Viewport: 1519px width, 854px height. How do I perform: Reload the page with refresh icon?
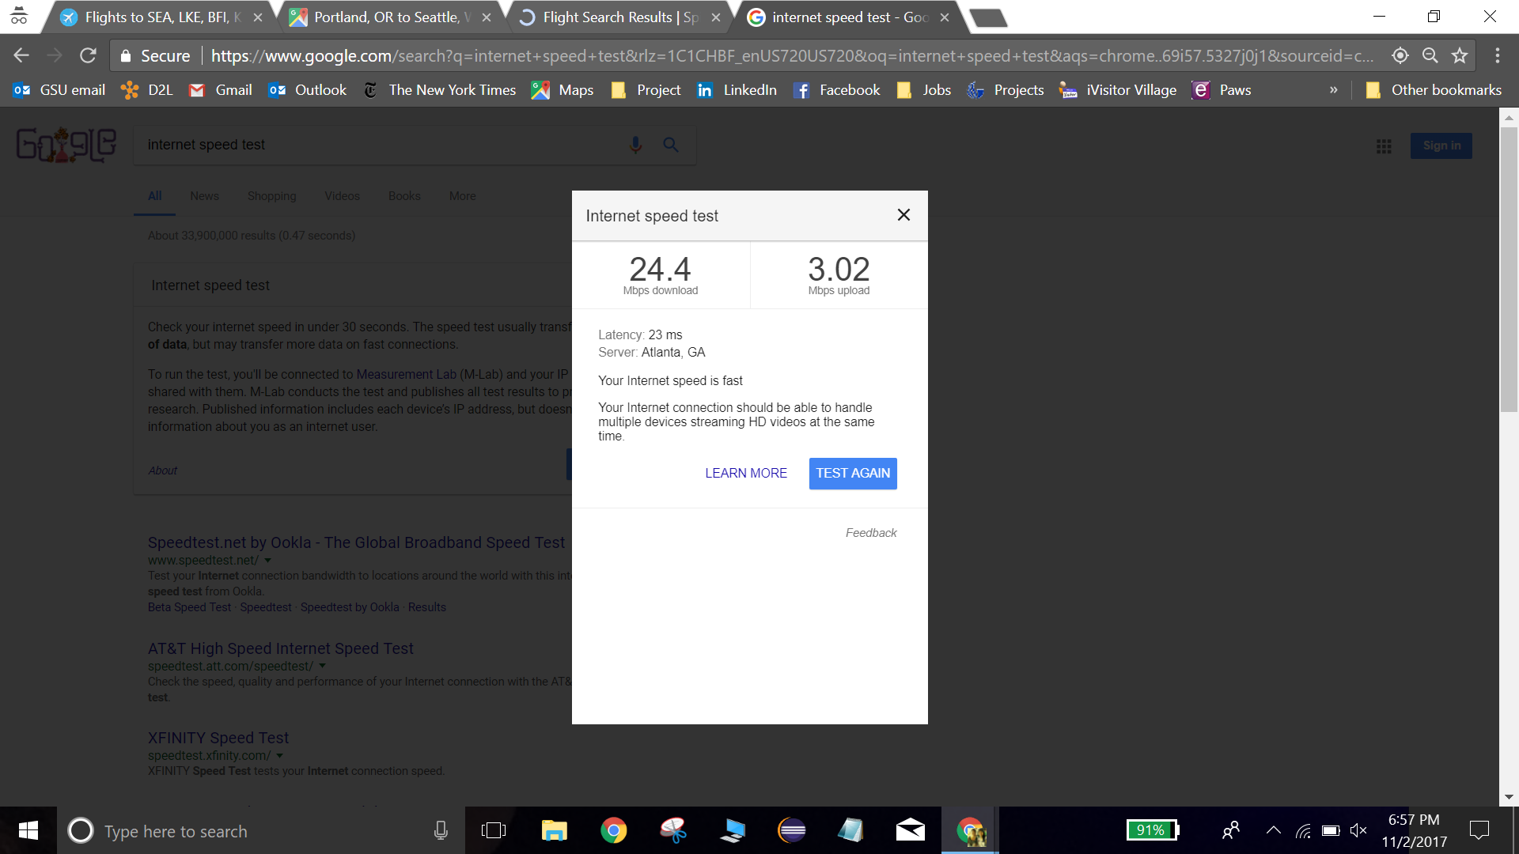(x=88, y=55)
